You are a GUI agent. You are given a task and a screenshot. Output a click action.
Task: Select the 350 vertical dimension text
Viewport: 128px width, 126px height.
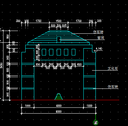click(37, 47)
